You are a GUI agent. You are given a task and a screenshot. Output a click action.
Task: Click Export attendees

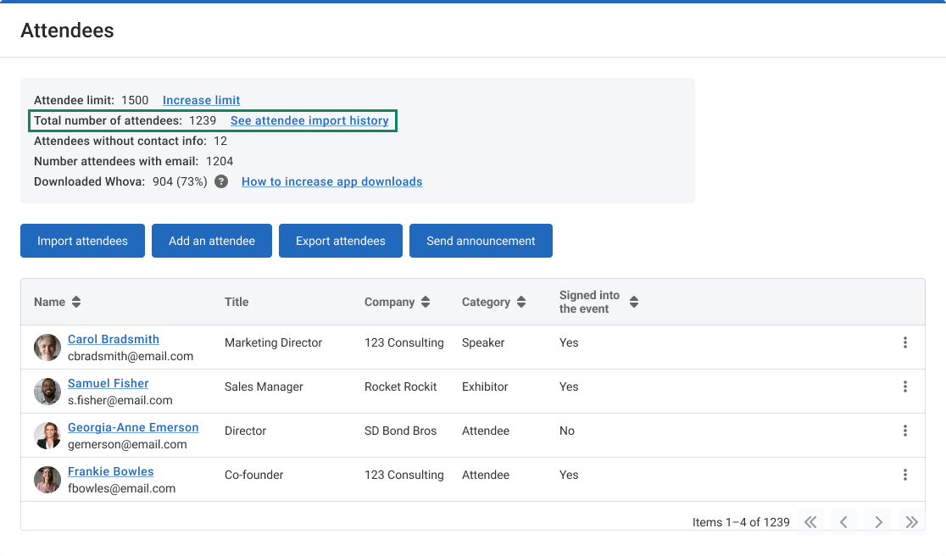coord(341,241)
